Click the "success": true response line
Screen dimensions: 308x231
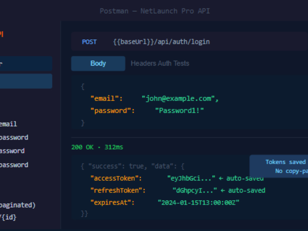(132, 166)
